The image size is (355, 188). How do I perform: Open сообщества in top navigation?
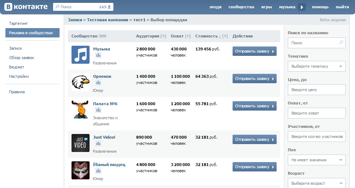pyautogui.click(x=241, y=7)
